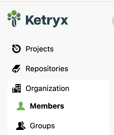This screenshot has height=135, width=114.
Task: Click the book Repositories icon
Action: point(16,69)
